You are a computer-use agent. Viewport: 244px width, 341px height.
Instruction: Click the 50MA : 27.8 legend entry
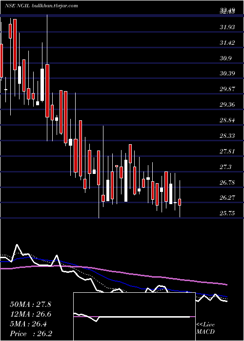[30, 304]
